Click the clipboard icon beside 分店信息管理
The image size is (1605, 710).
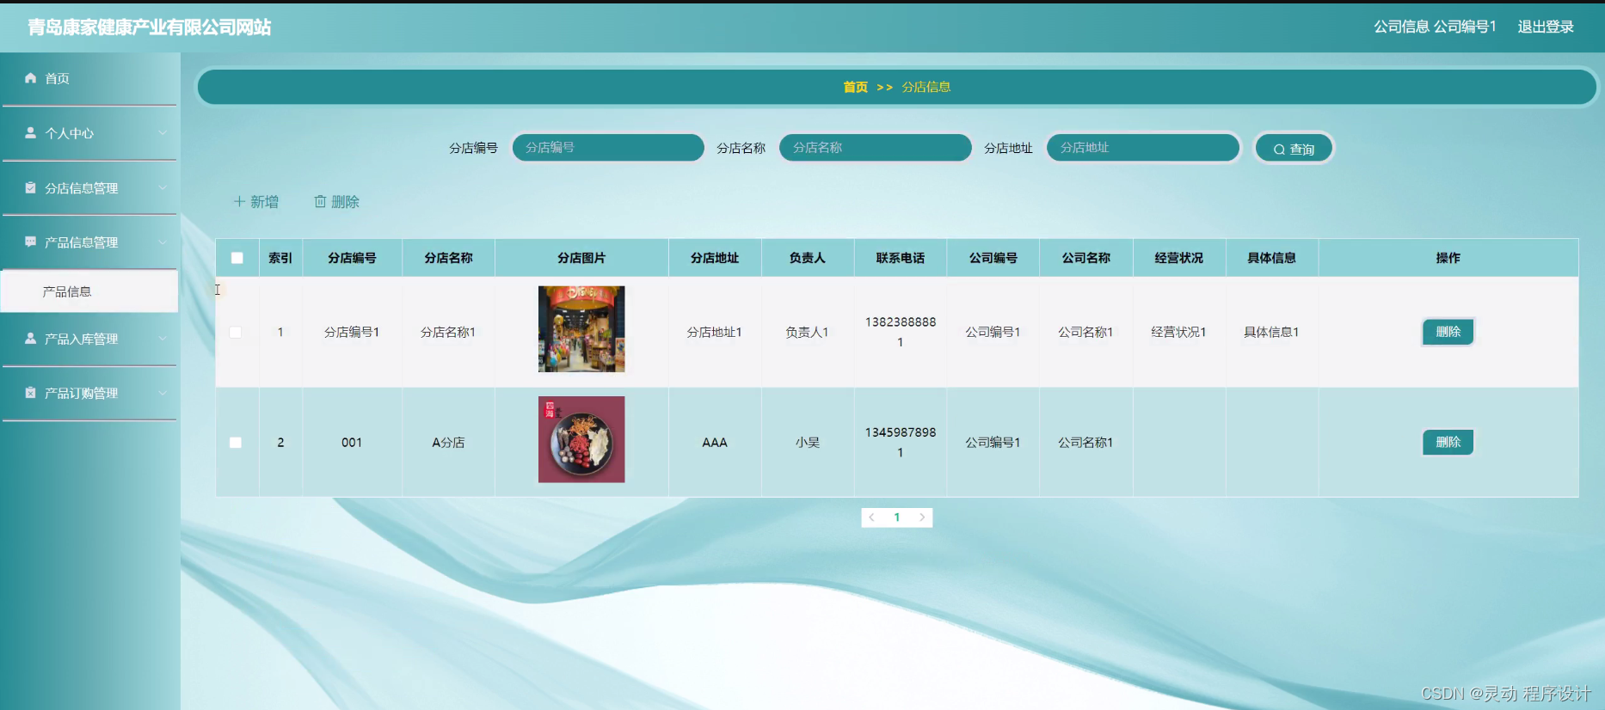click(x=31, y=187)
